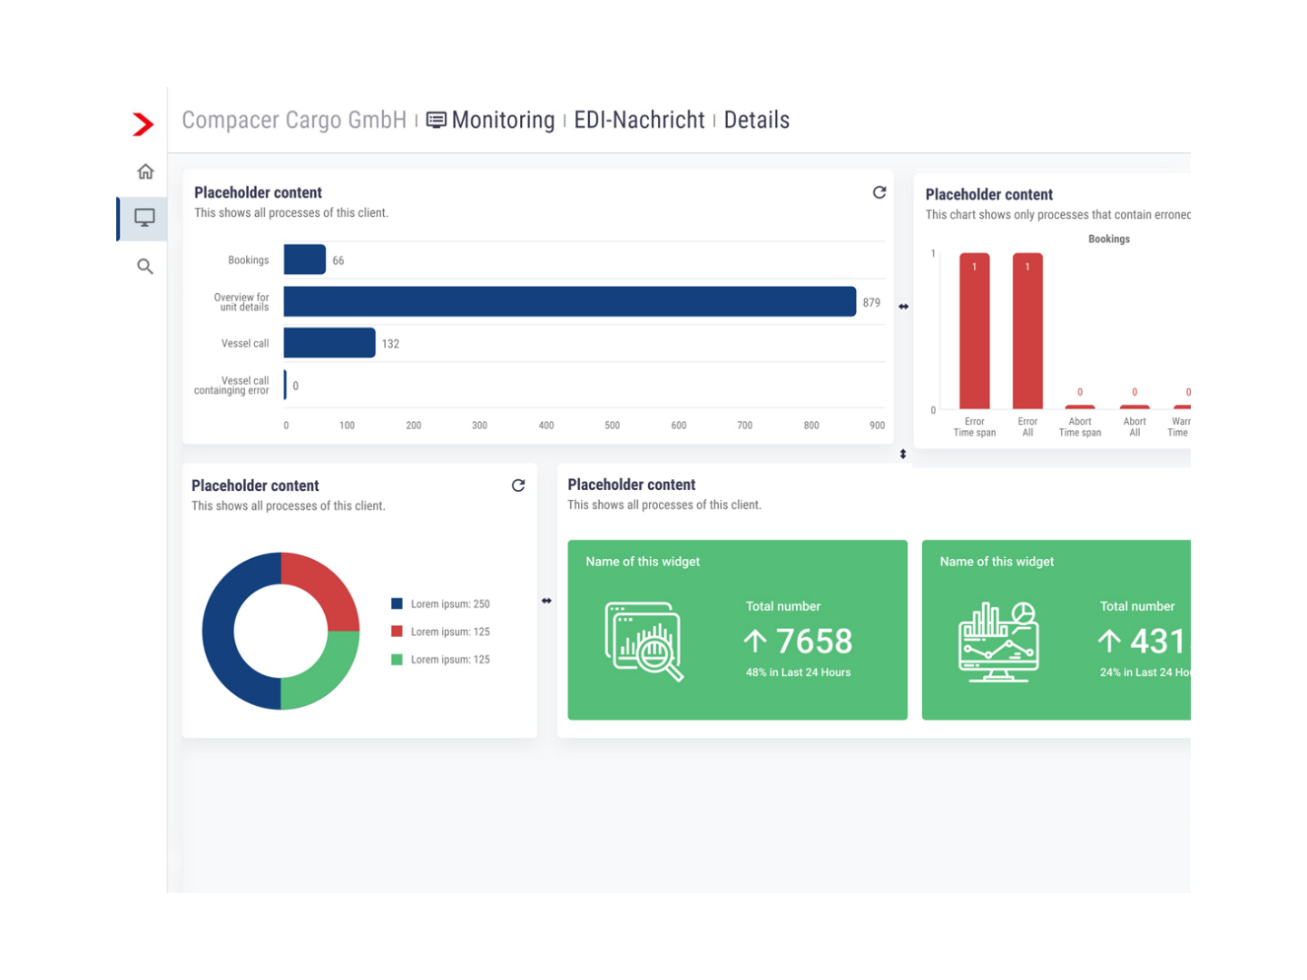Click the monitor chart icon in second widget

point(998,642)
